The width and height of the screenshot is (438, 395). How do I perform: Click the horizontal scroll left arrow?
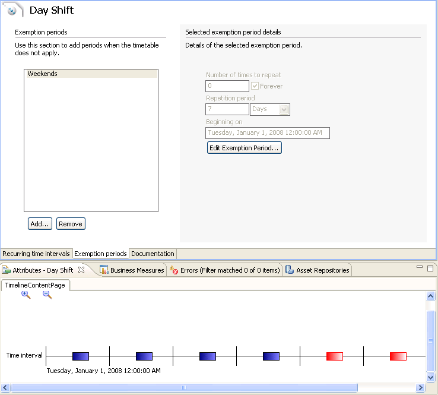tap(5, 387)
